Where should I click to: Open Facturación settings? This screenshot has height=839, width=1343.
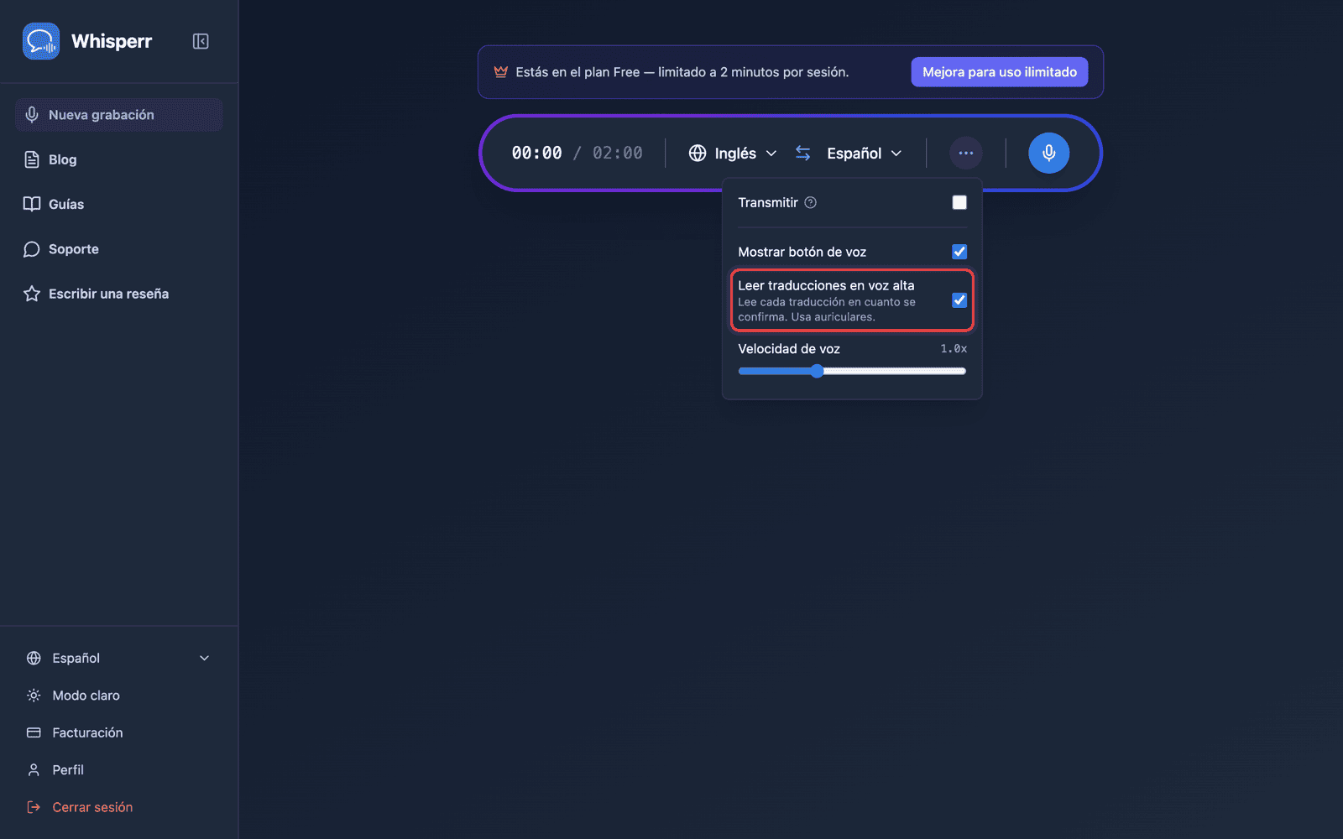tap(118, 732)
